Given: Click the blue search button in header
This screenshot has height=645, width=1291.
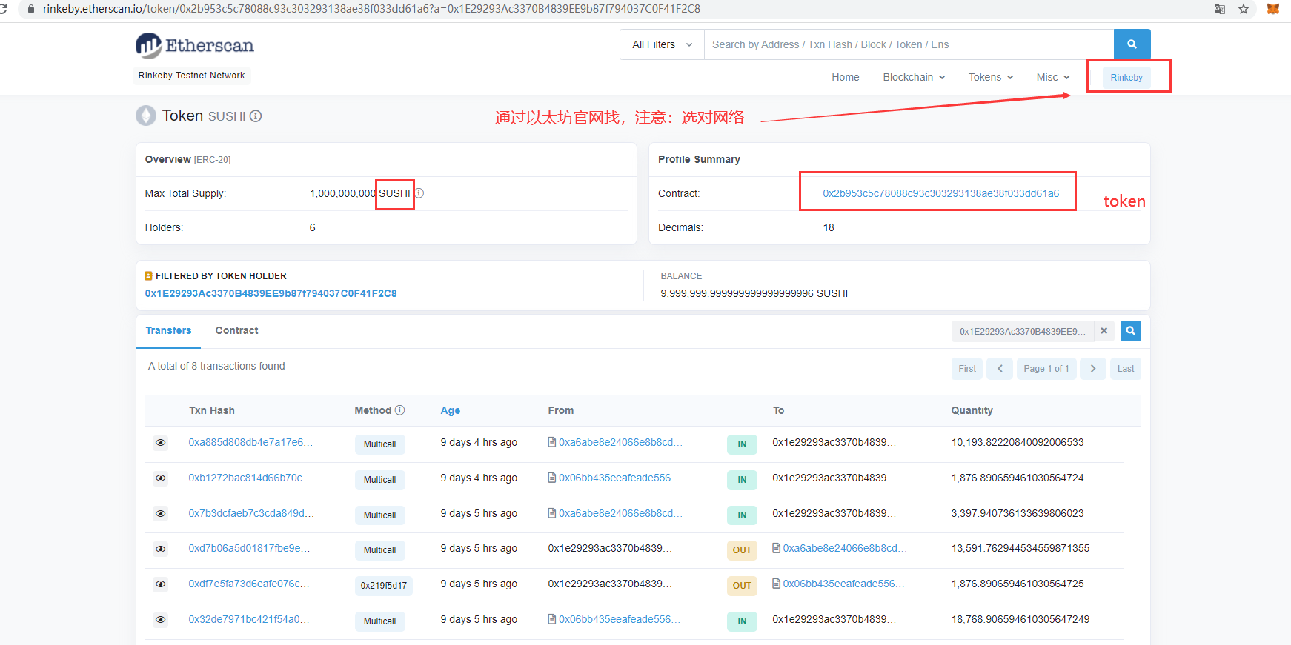Looking at the screenshot, I should click(x=1132, y=44).
